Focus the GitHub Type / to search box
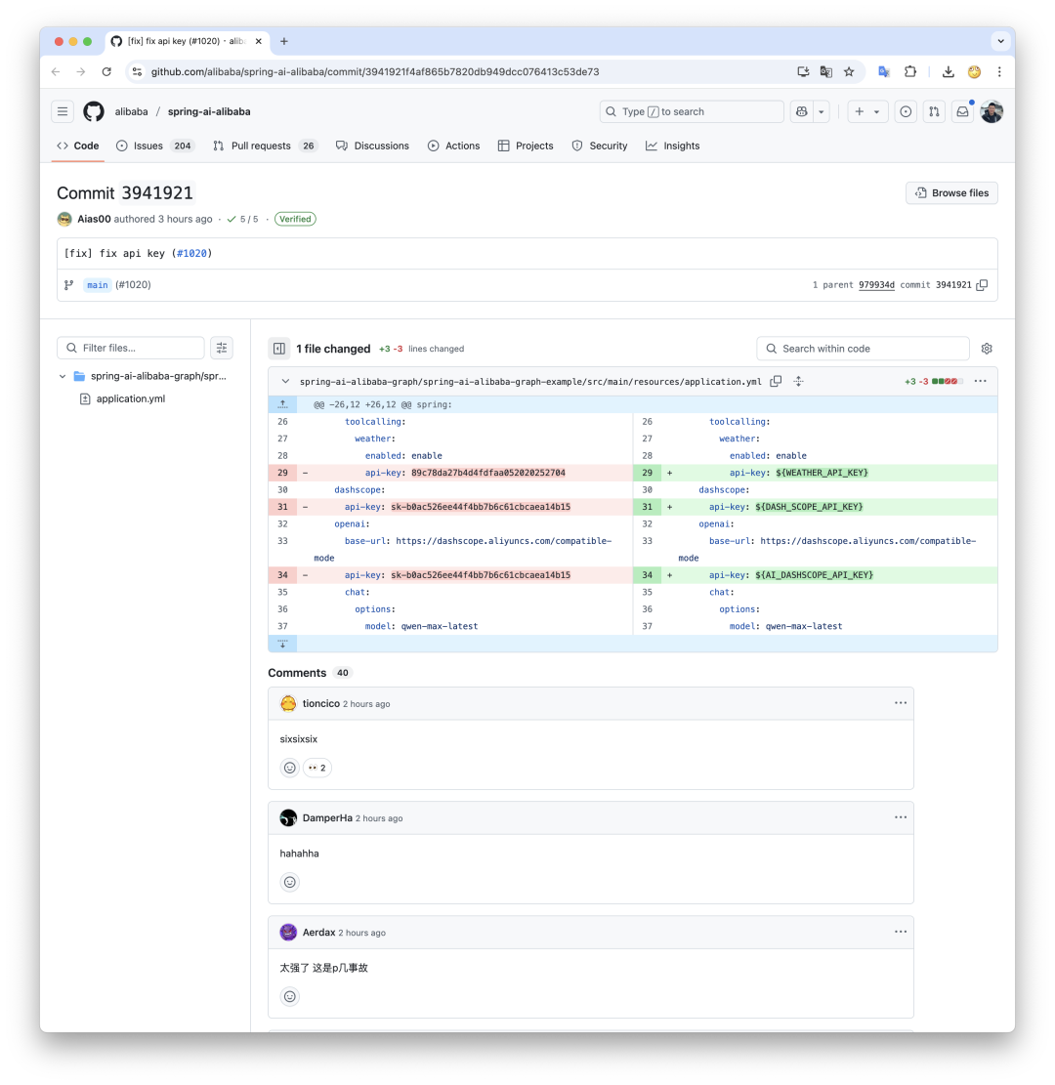The image size is (1055, 1085). 692,111
